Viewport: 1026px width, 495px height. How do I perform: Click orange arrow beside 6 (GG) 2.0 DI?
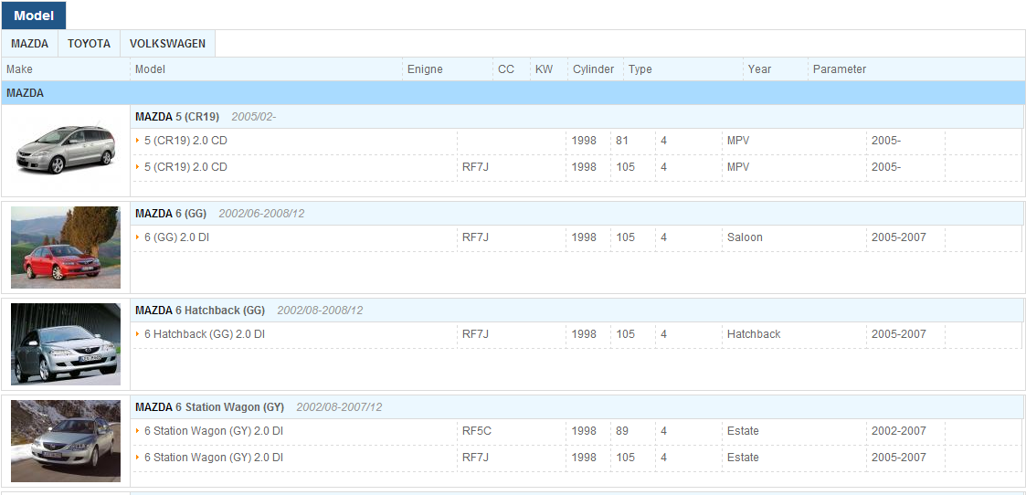pyautogui.click(x=138, y=237)
